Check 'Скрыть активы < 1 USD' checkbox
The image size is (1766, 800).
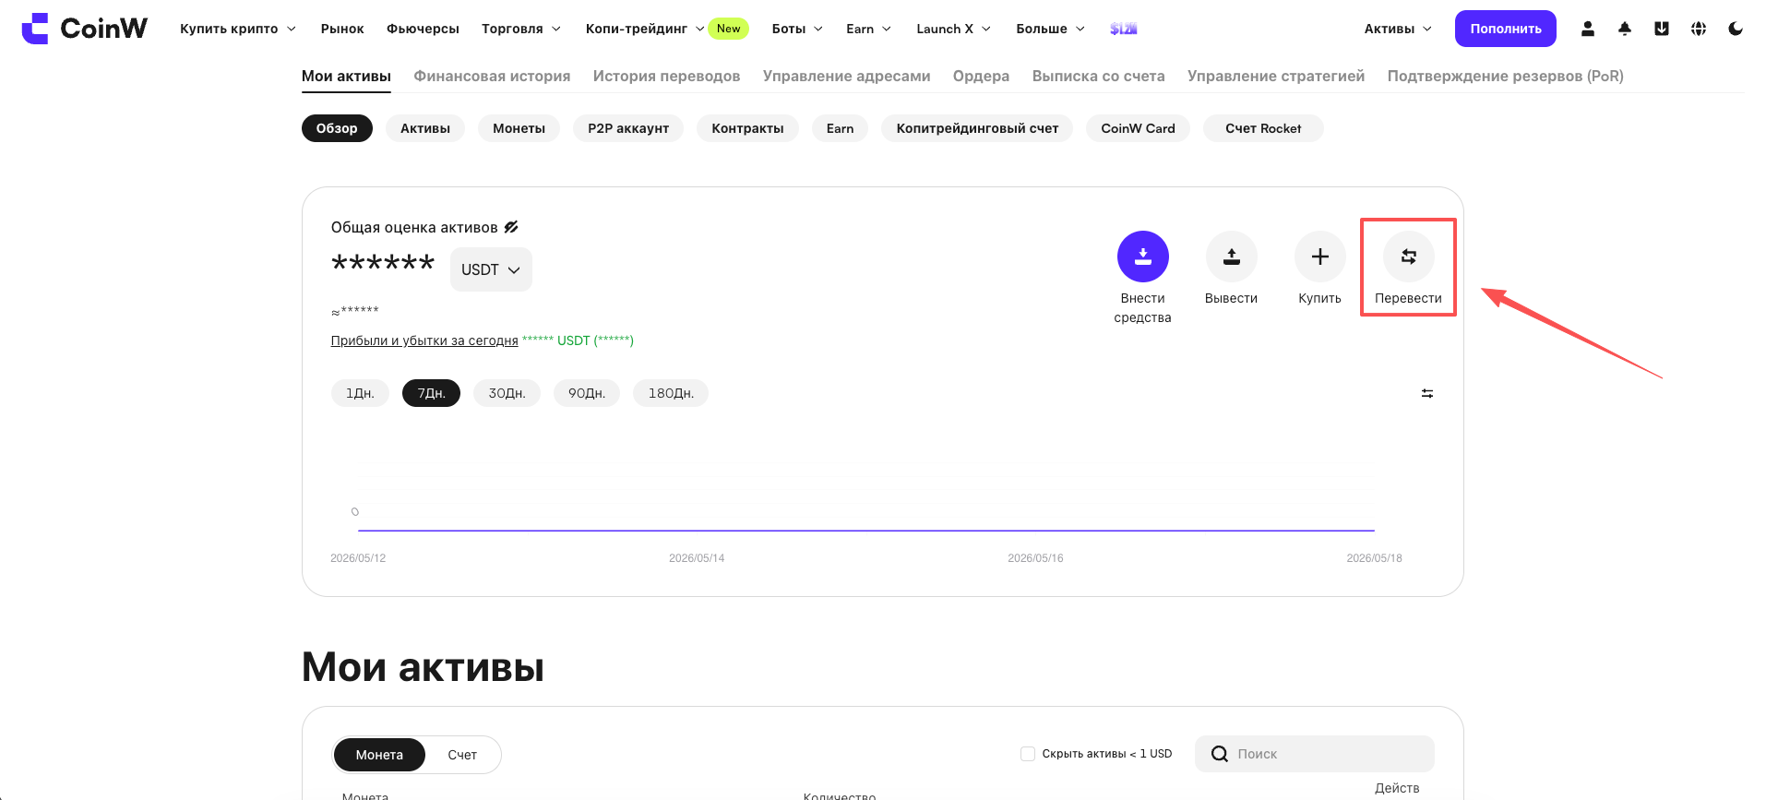click(x=1027, y=754)
